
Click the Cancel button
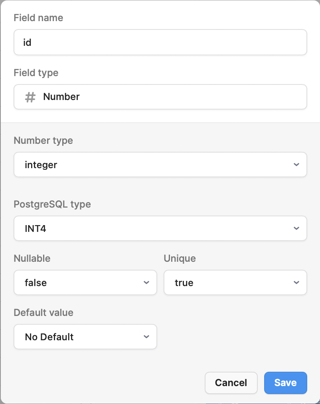[231, 383]
